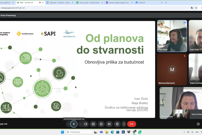Select Lora Rajić's video tile

pos(172,36)
